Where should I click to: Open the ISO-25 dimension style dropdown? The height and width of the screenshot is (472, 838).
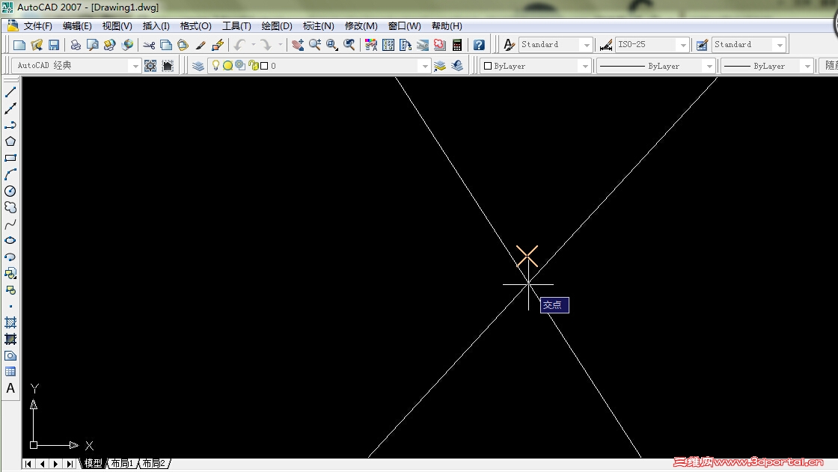[x=682, y=45]
